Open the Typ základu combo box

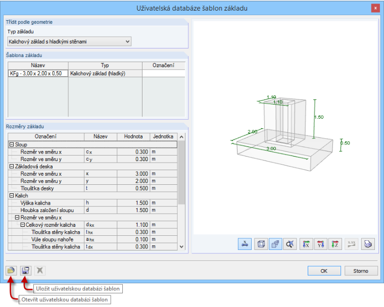69,41
